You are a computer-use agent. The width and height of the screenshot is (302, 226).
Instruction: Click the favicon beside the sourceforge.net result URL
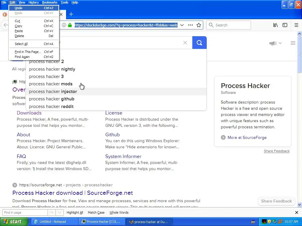click(x=15, y=185)
